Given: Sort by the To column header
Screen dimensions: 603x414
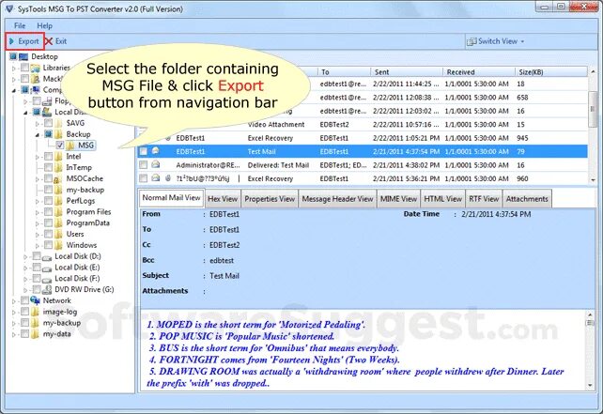Looking at the screenshot, I should [x=344, y=72].
